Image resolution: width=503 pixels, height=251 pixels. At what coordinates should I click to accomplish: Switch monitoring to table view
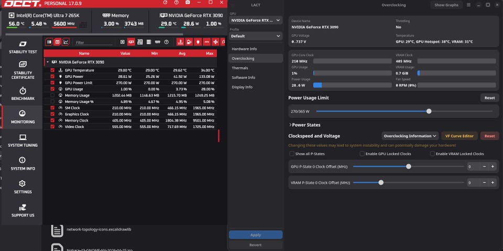click(58, 42)
